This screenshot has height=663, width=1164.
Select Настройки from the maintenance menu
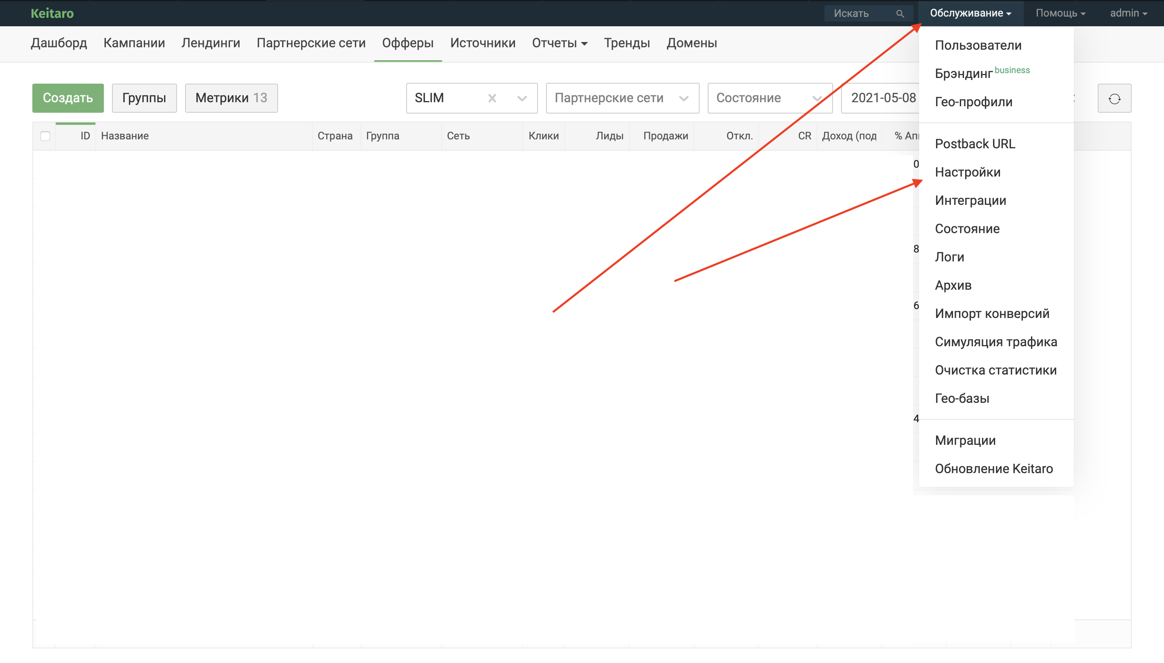967,172
